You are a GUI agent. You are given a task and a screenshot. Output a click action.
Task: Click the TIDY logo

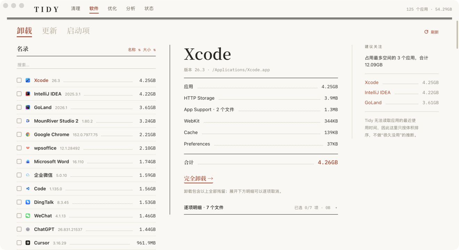pyautogui.click(x=47, y=9)
